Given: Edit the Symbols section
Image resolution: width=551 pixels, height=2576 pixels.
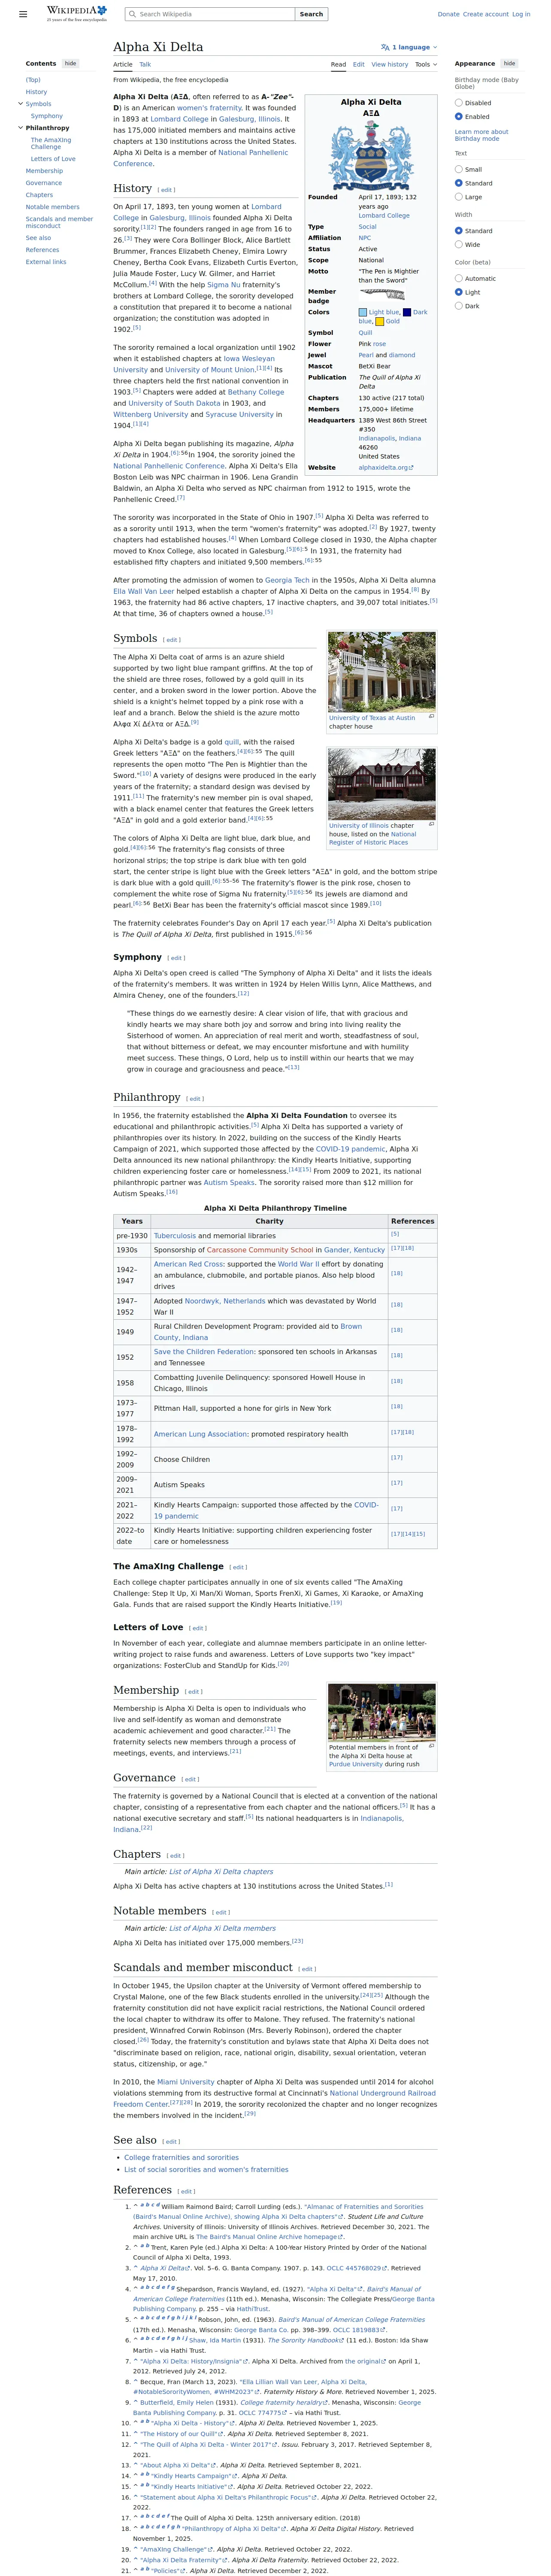Looking at the screenshot, I should pos(172,640).
